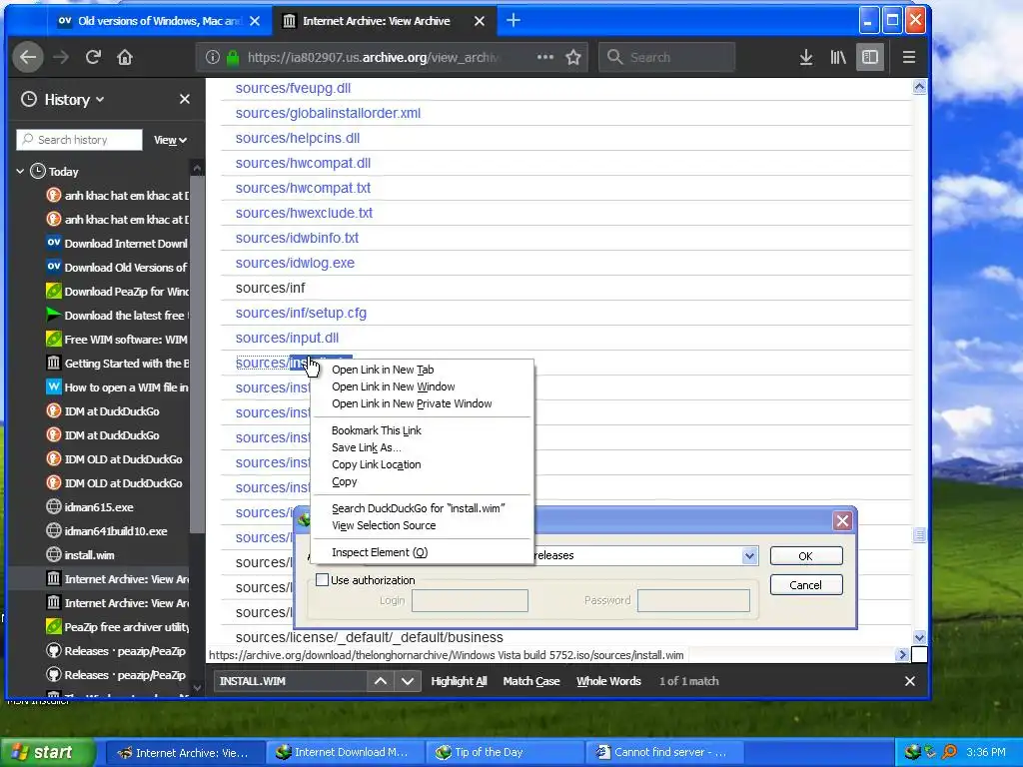The height and width of the screenshot is (767, 1023).
Task: Open 'Download PeaZip for Windows' history entry
Action: tap(118, 292)
